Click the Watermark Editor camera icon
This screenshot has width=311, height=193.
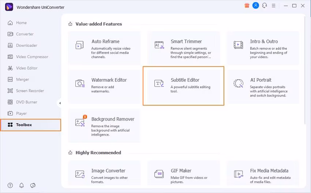tap(80, 83)
